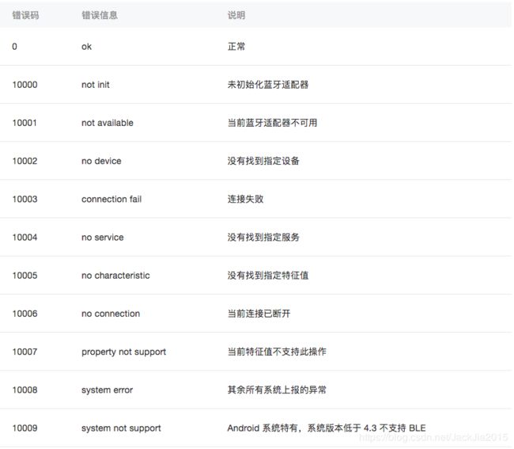Click 未初始化蓝牙适配器 description
The height and width of the screenshot is (449, 514).
click(x=268, y=85)
